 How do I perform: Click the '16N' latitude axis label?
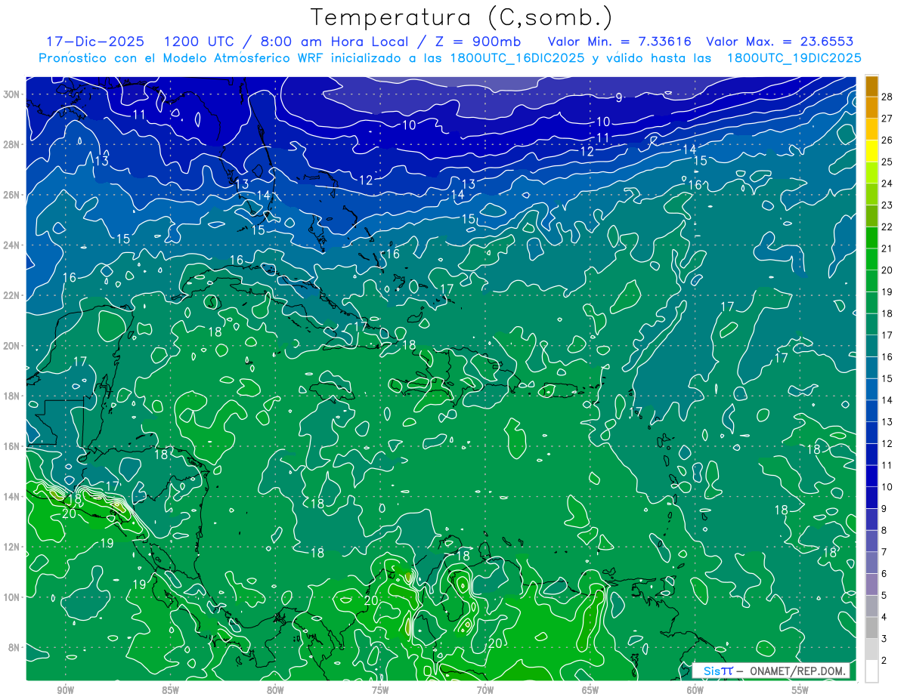[13, 446]
